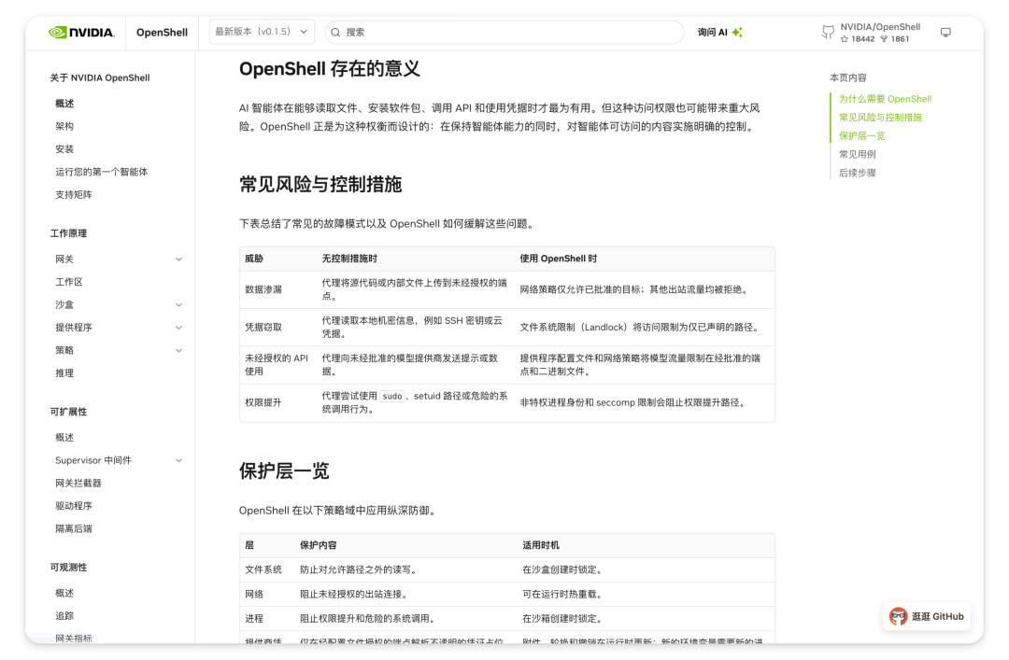Jump to 后续步骤 in contents

857,173
